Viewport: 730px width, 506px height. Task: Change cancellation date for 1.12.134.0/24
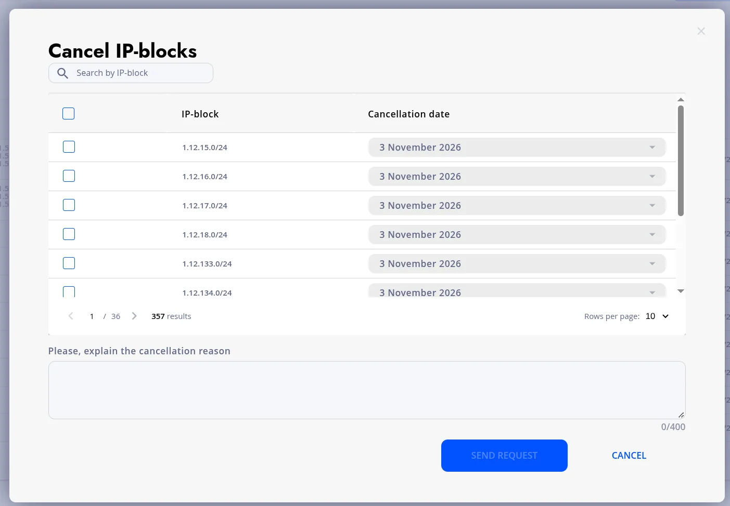(517, 290)
